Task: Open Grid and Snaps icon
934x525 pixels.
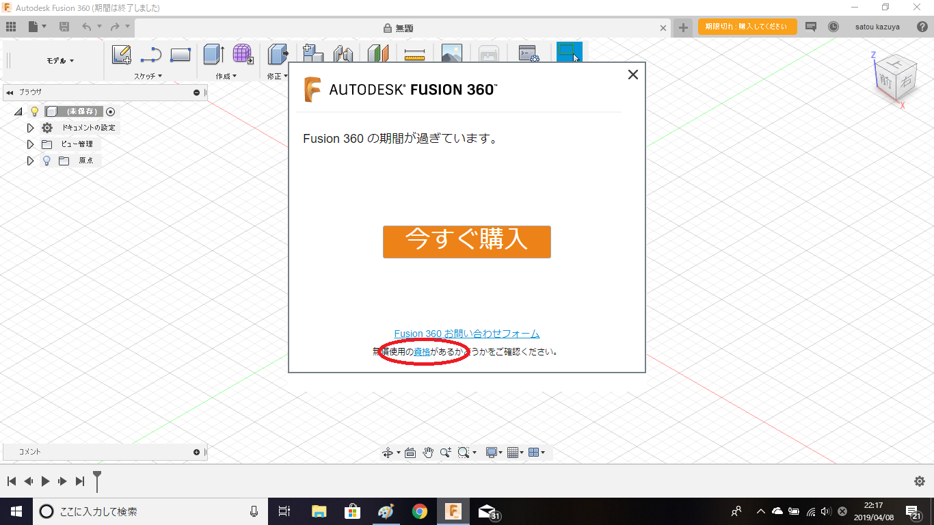Action: pos(513,452)
